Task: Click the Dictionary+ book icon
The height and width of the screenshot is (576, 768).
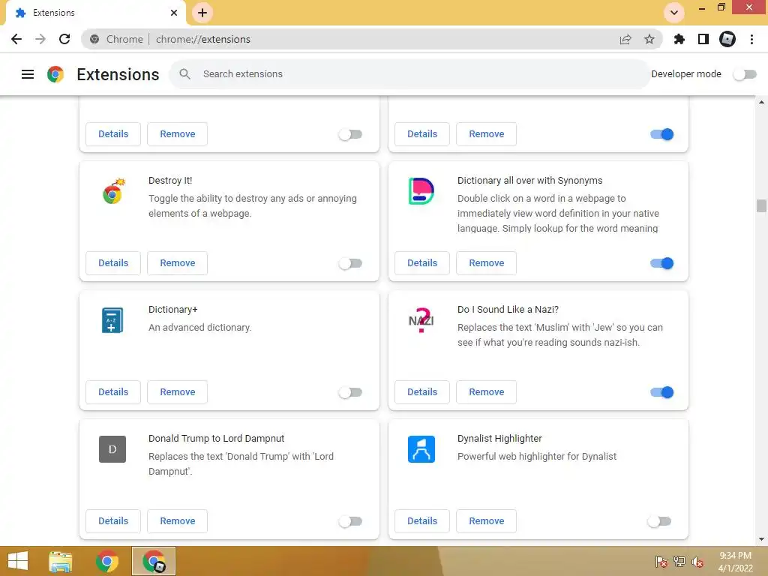Action: click(112, 320)
